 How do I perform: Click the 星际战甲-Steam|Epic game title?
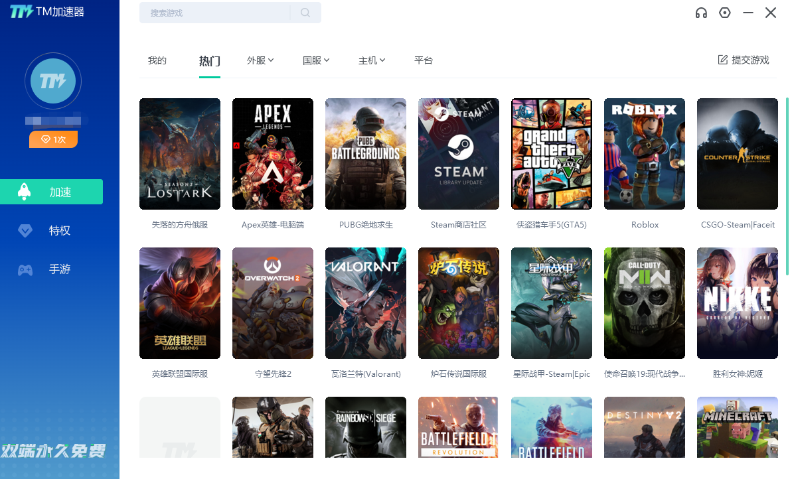point(552,374)
